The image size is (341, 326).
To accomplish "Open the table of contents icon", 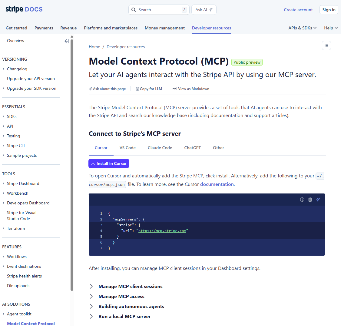I will 326,45.
